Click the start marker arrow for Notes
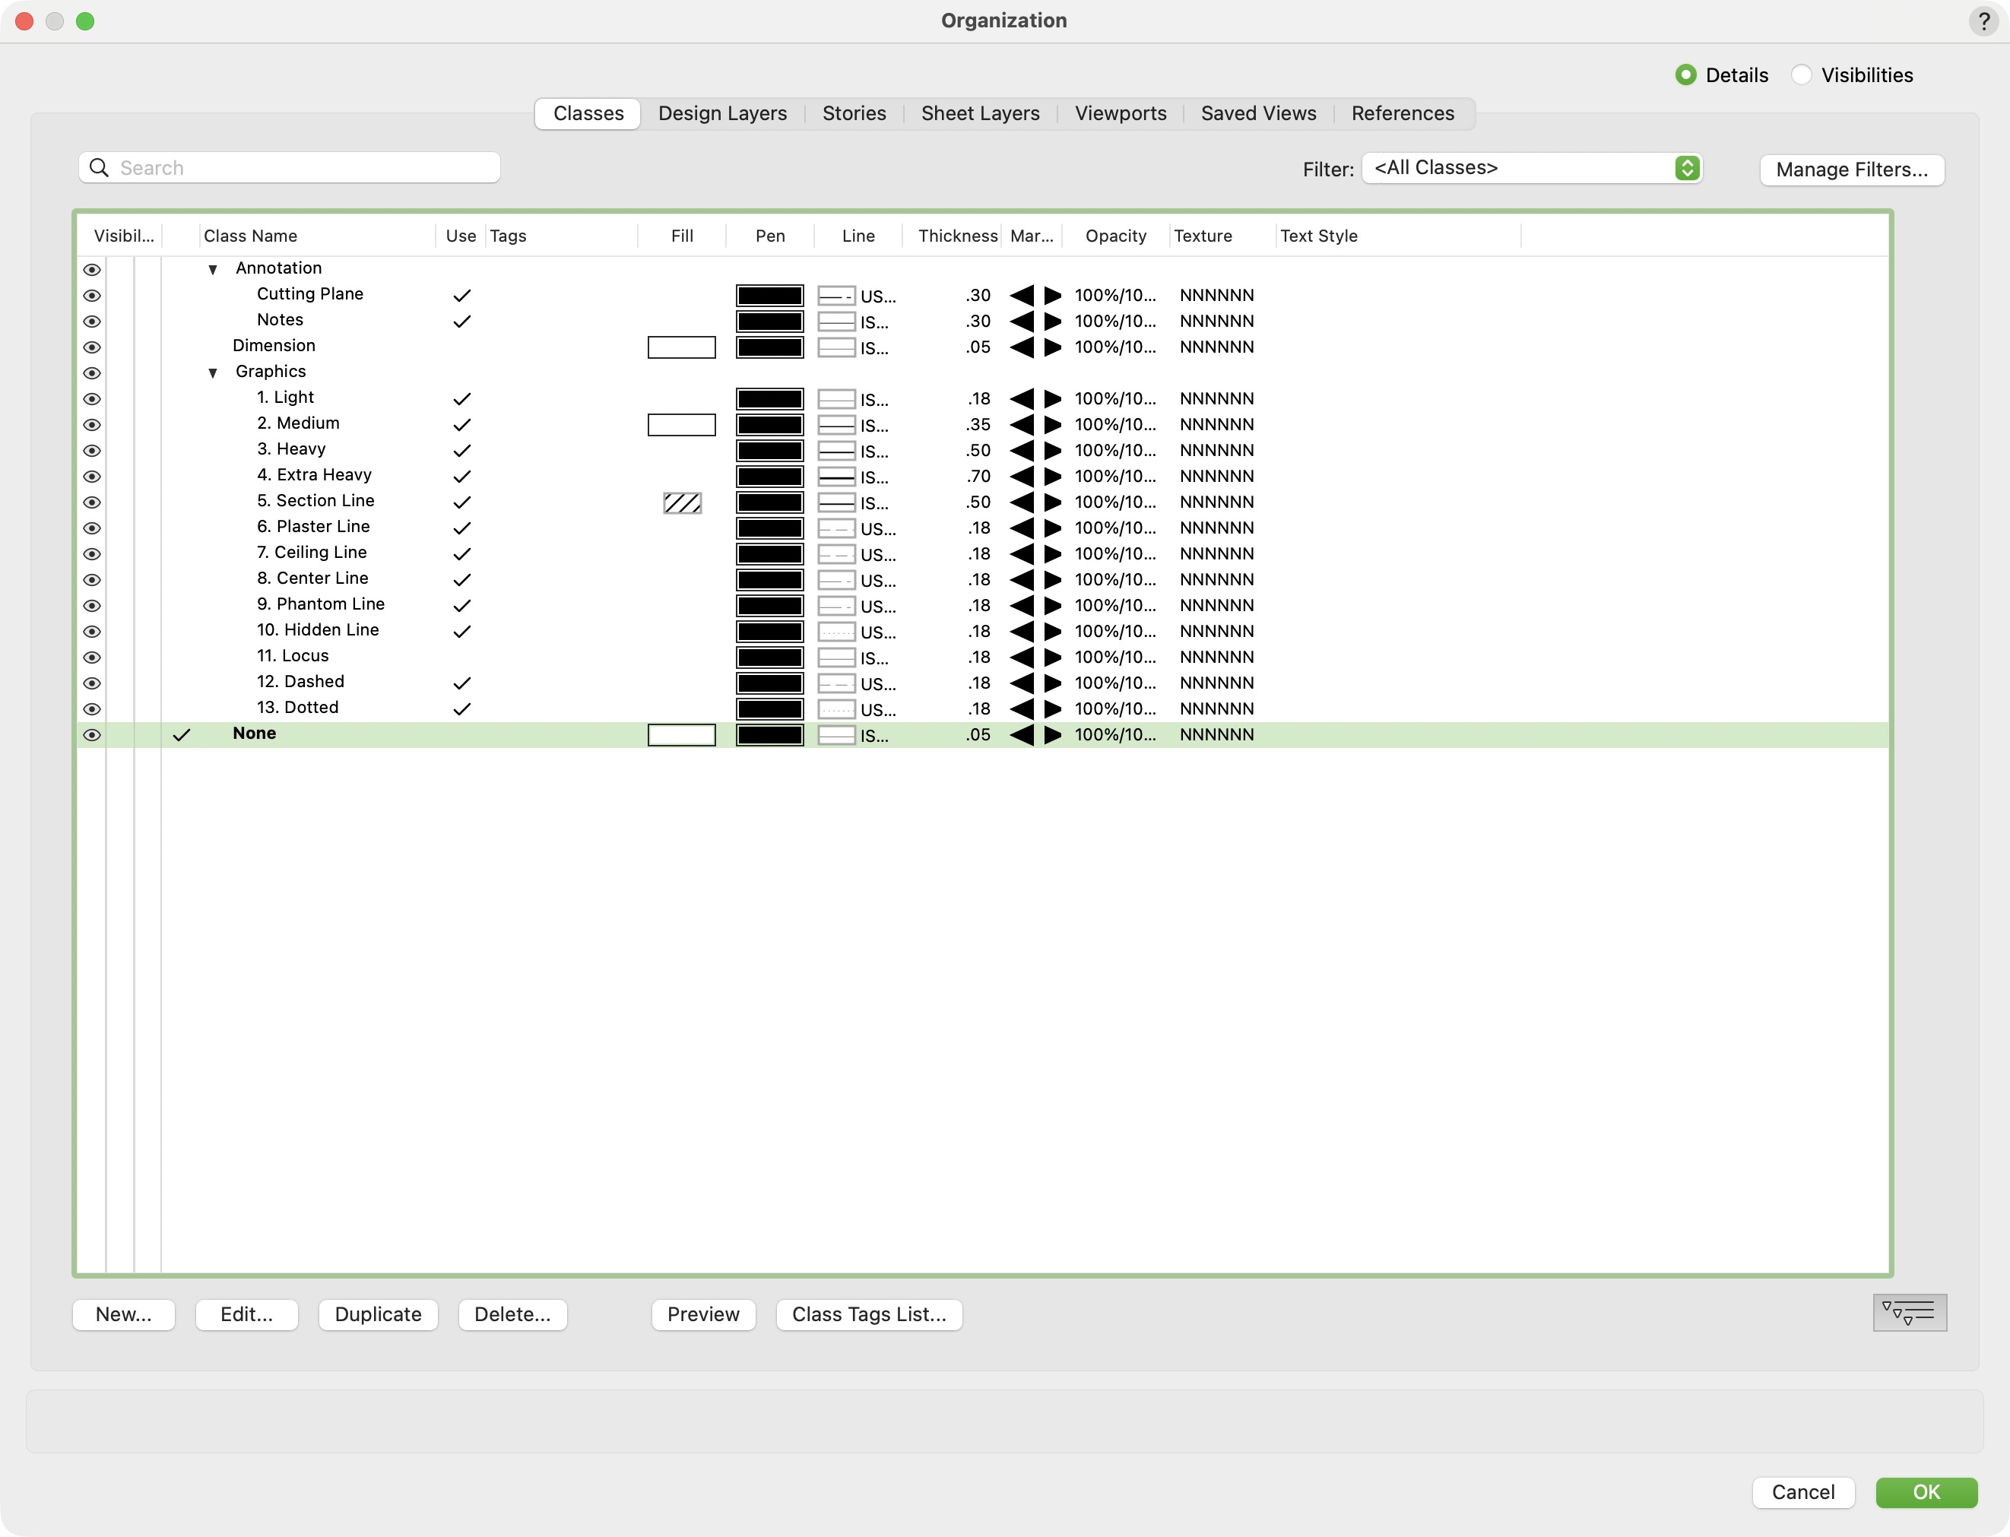This screenshot has height=1537, width=2010. [x=1022, y=321]
